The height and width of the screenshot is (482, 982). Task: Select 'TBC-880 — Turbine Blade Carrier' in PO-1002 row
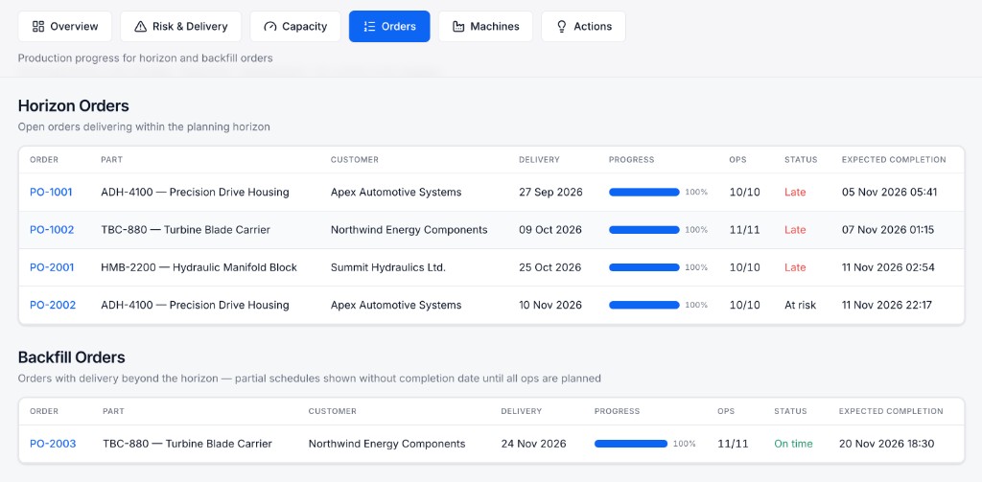[185, 230]
